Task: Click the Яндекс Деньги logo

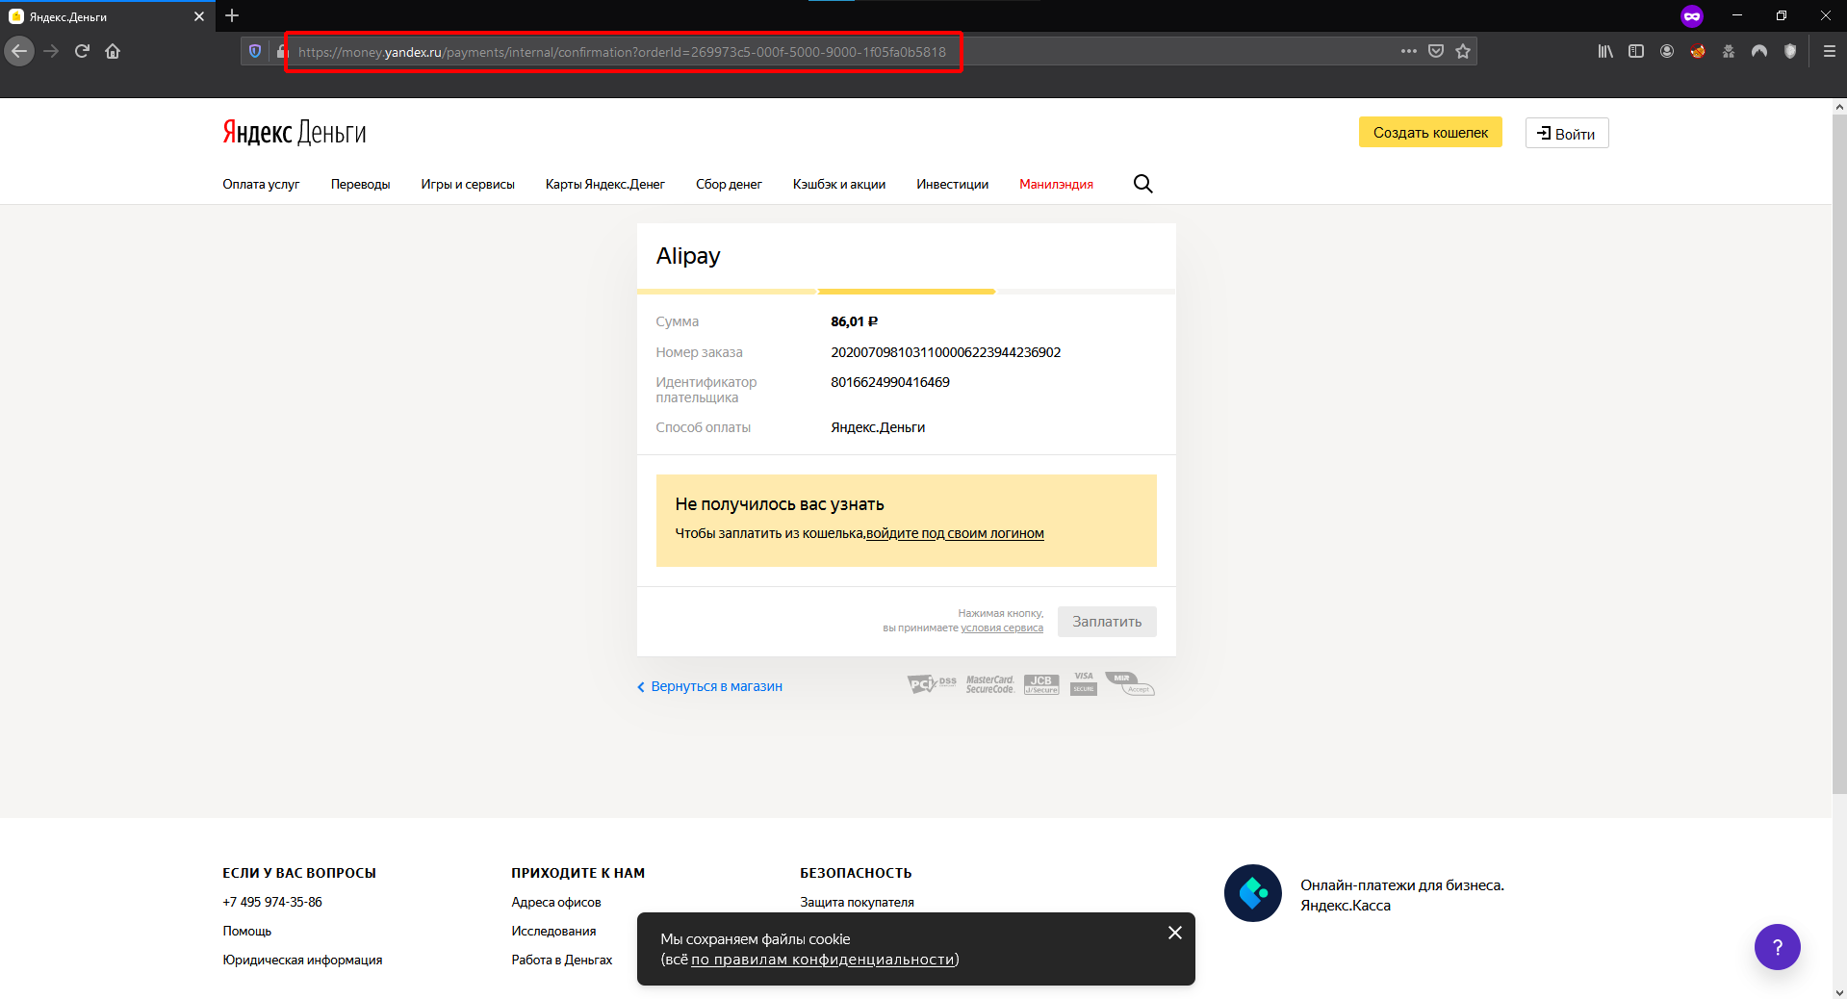Action: 295,132
